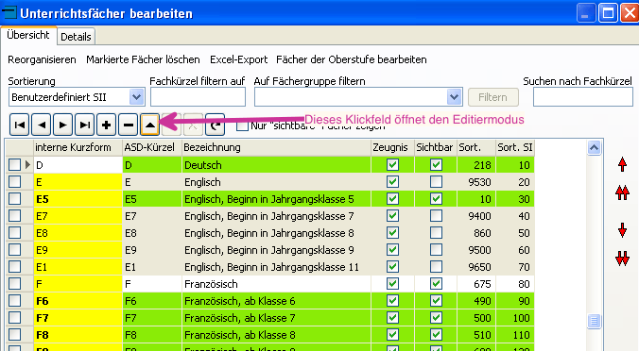Click the F6 ASD-Kürzel cell

[x=152, y=301]
